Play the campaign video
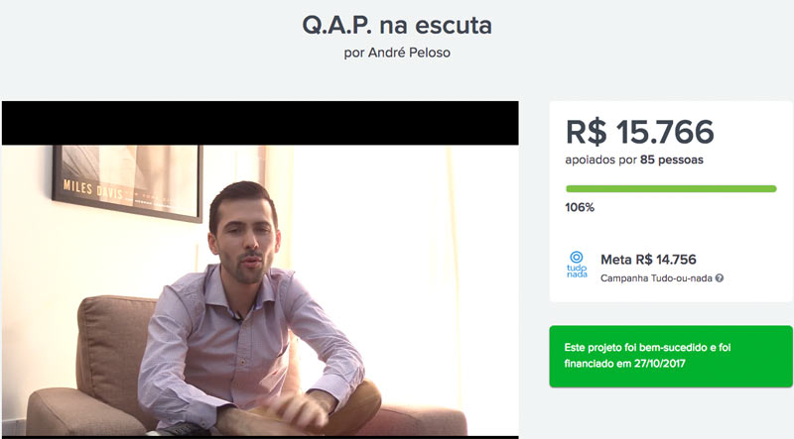 click(x=260, y=270)
